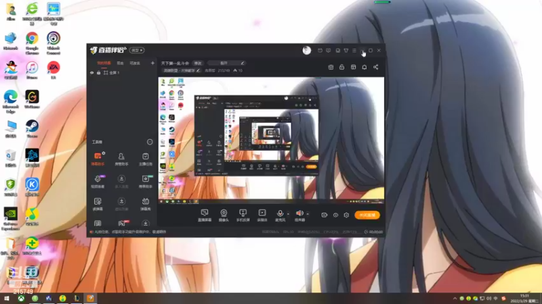
Task: Open the 主播任务 streamer tasks tool
Action: tap(146, 159)
